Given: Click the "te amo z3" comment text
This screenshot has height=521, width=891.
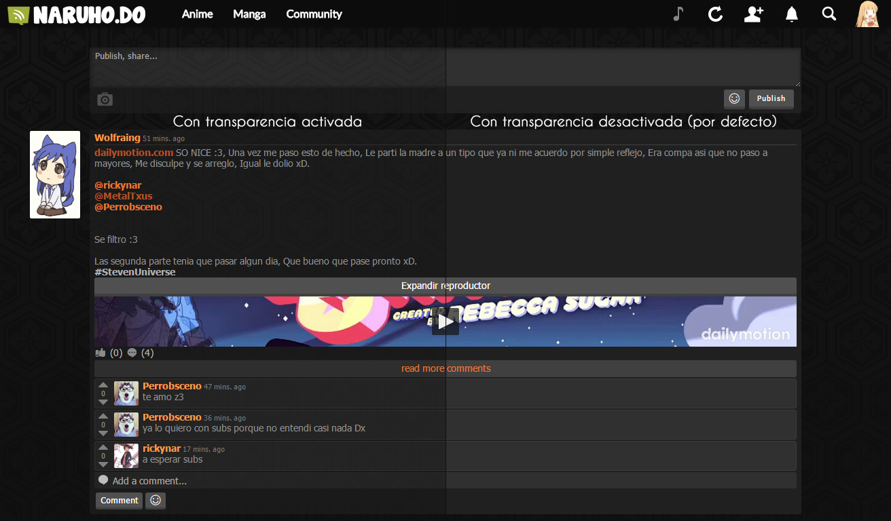Looking at the screenshot, I should click(163, 397).
